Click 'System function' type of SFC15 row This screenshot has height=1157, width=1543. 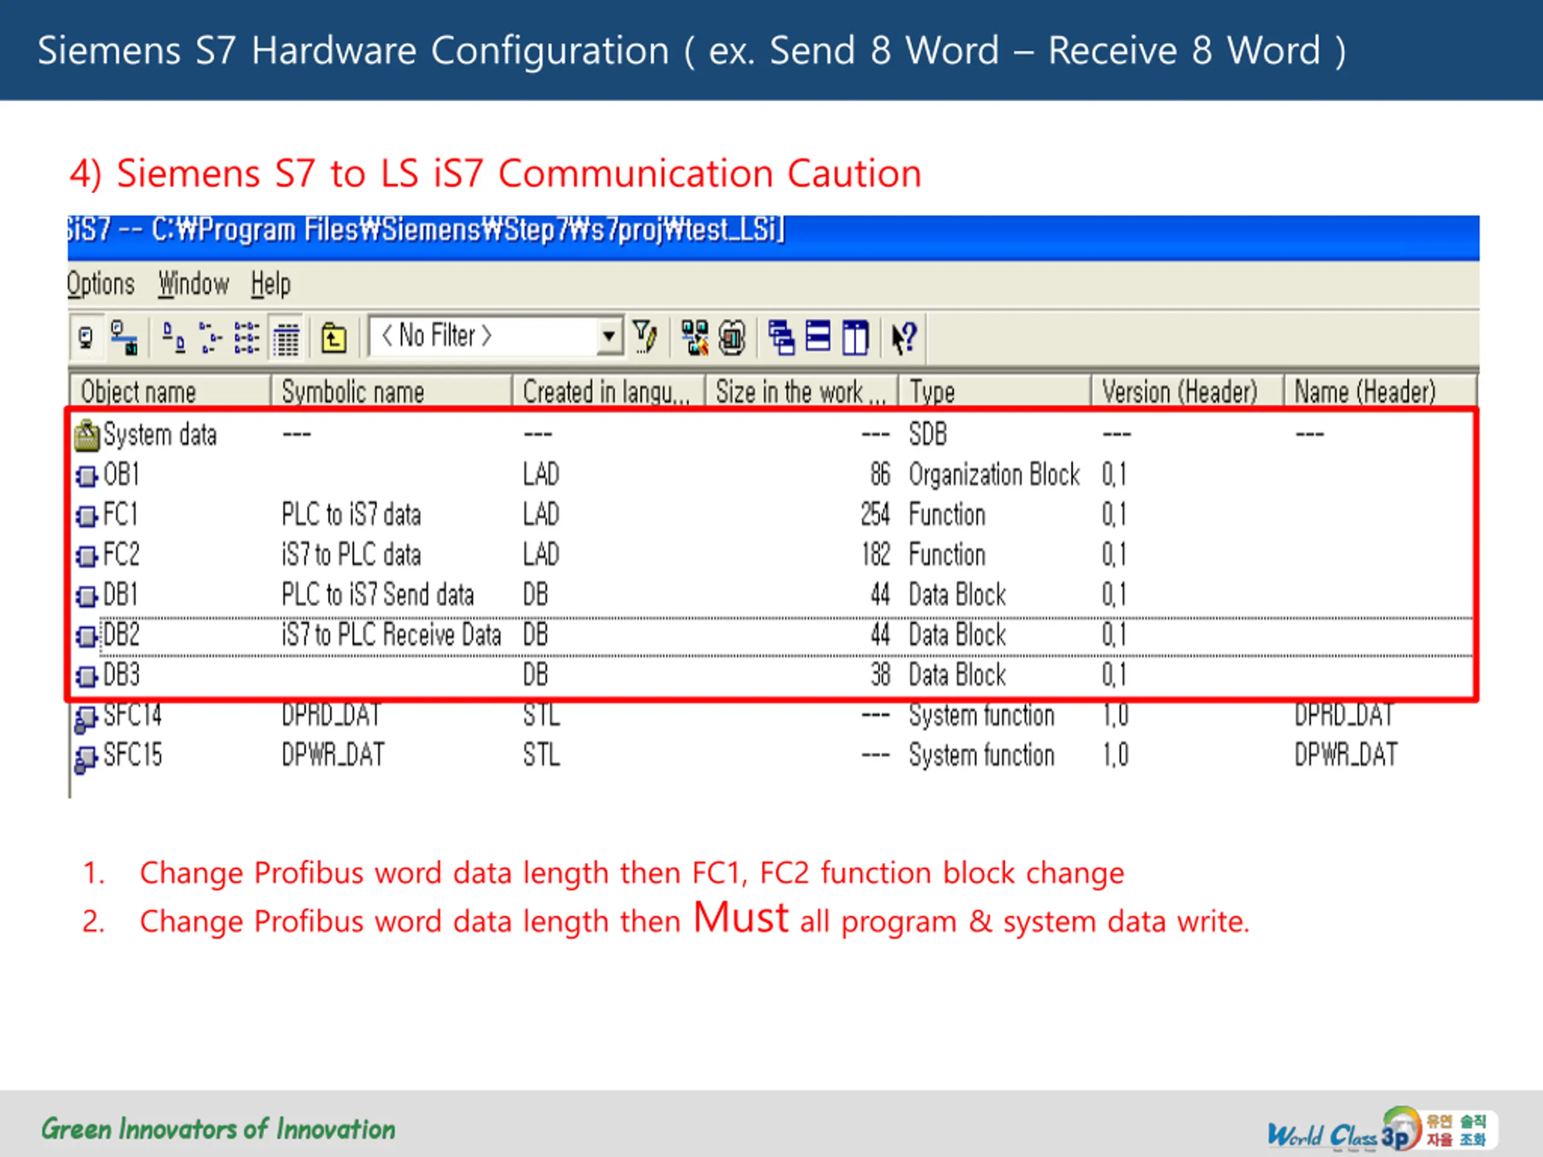click(x=981, y=755)
